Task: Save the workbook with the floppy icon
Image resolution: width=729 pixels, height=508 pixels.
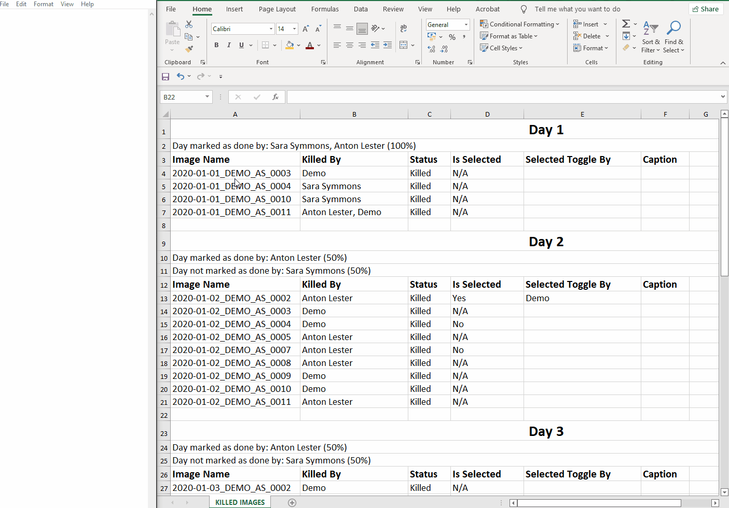Action: 166,77
